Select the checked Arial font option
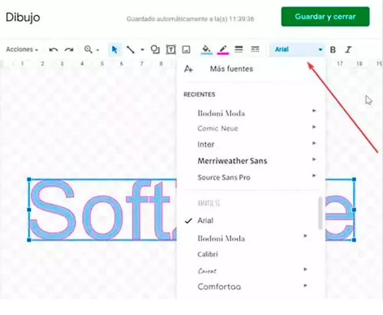This screenshot has height=315, width=383. [x=205, y=220]
